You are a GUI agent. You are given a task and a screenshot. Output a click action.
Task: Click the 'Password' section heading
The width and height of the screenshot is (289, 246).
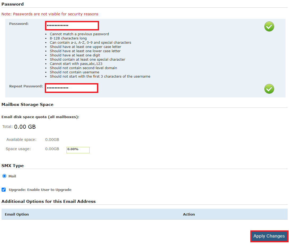click(12, 4)
